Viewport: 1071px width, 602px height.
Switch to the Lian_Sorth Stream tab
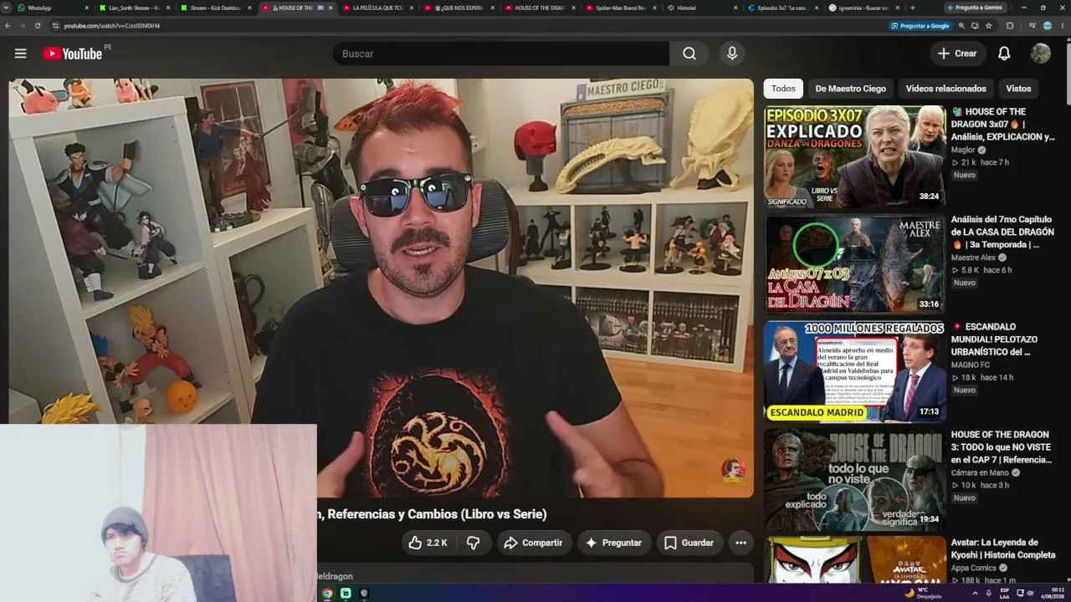coord(134,8)
